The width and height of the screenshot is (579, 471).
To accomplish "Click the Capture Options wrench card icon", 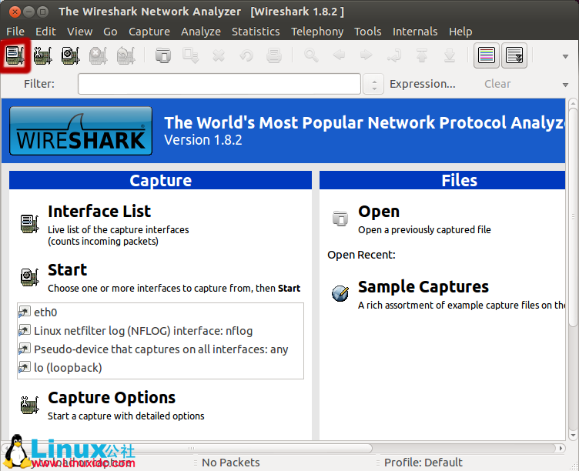I will (x=29, y=405).
